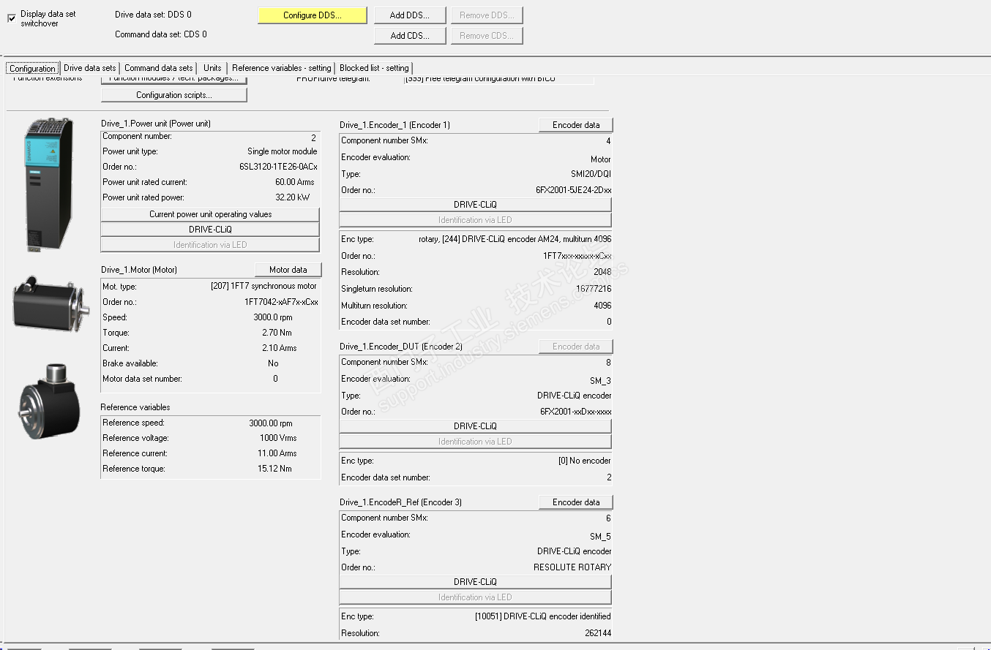991x650 pixels.
Task: Click '[10051] DRIVE-CLiQ encoder identified' text
Action: (x=543, y=616)
